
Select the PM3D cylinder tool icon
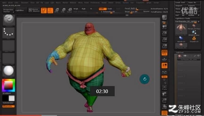click(194, 33)
